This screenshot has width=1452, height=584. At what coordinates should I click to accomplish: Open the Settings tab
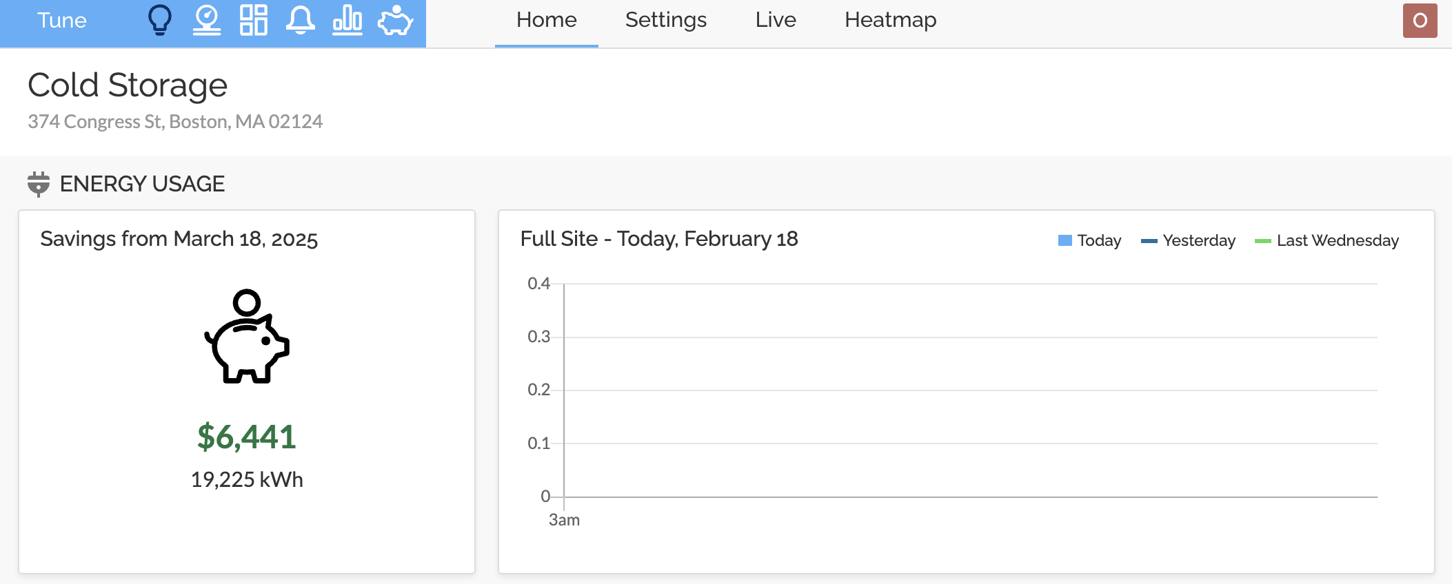click(665, 21)
